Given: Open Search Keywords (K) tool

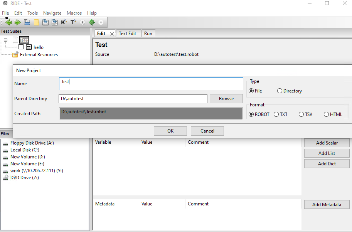Looking at the screenshot, I should click(x=64, y=22).
